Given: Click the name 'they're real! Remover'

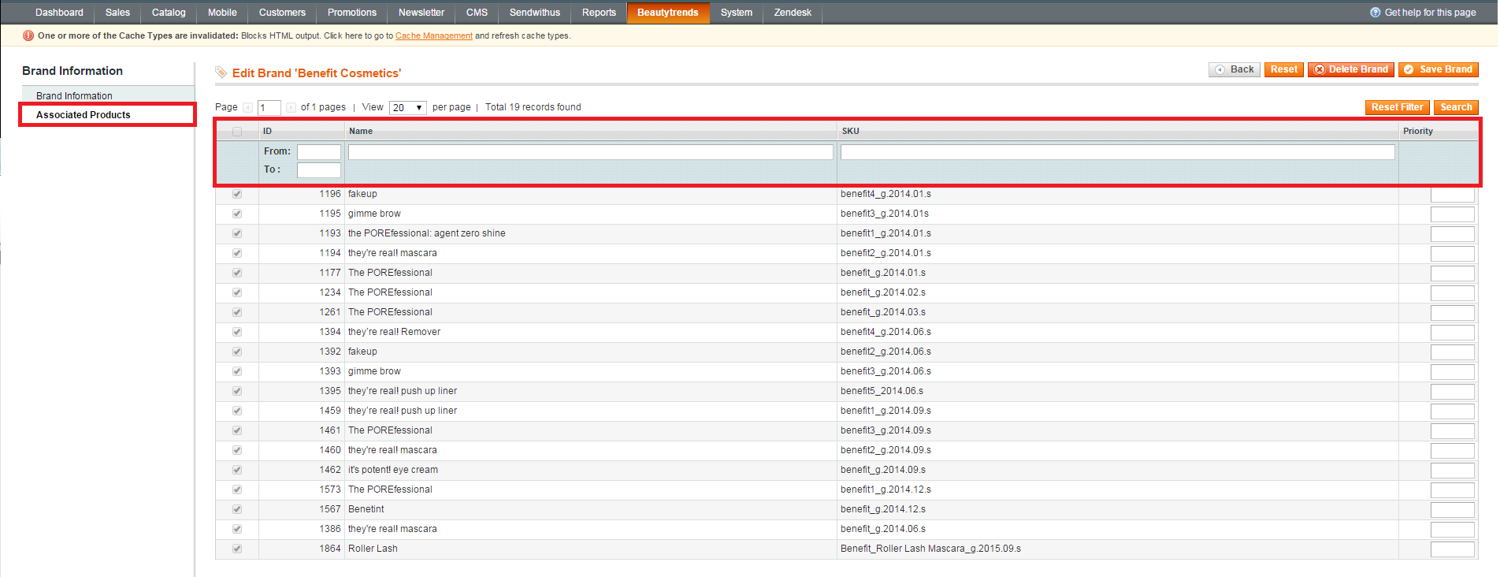Looking at the screenshot, I should coord(394,332).
